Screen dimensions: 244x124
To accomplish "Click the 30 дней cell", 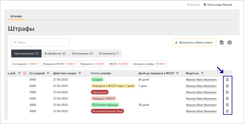I will (x=144, y=105).
